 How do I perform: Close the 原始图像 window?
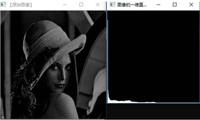tap(98, 5)
